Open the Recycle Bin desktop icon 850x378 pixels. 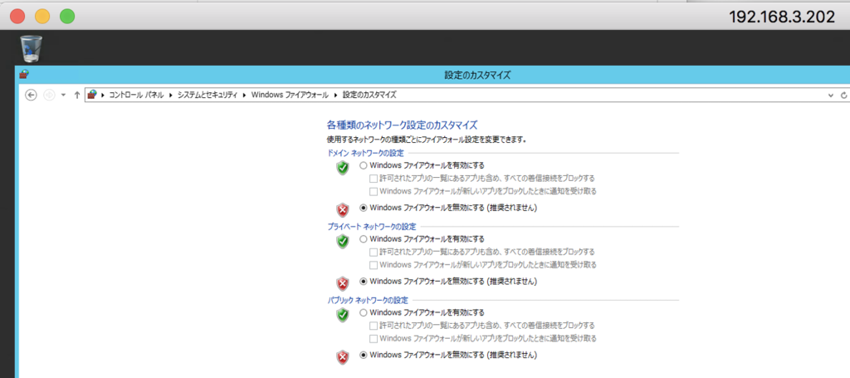pyautogui.click(x=31, y=48)
